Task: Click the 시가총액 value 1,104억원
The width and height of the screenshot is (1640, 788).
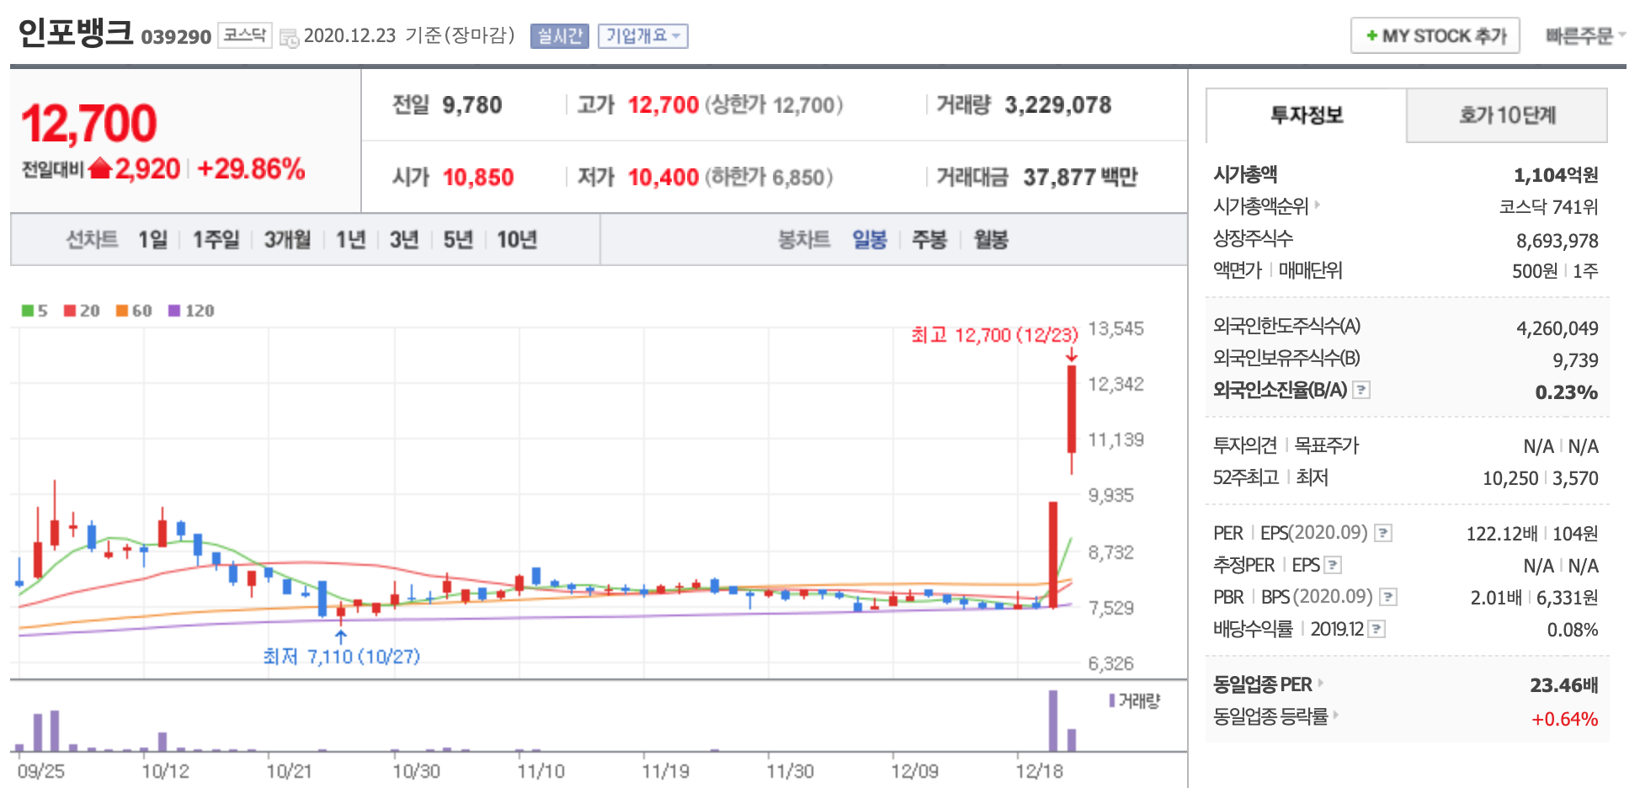Action: pyautogui.click(x=1556, y=175)
